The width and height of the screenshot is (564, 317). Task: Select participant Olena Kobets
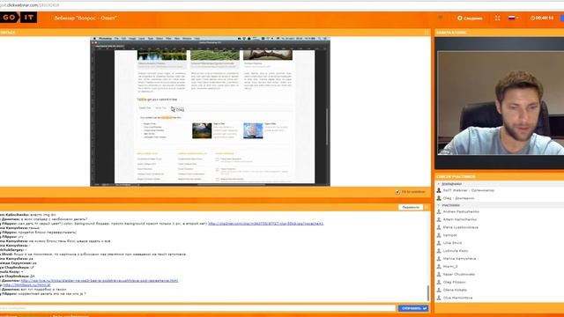click(455, 290)
